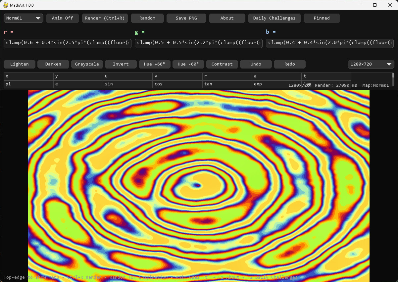The width and height of the screenshot is (398, 282).
Task: Convert image to Grayscale
Action: click(x=87, y=64)
